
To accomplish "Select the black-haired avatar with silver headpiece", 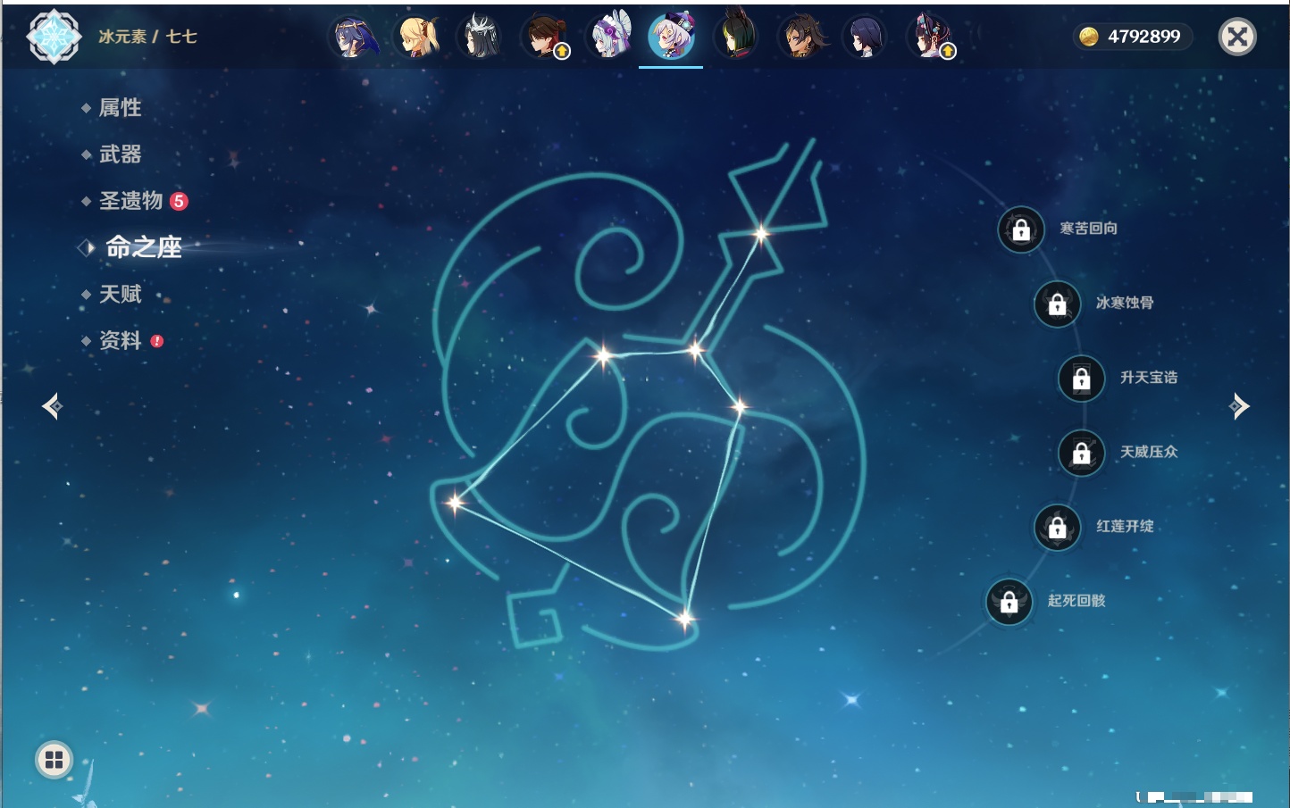I will point(482,37).
